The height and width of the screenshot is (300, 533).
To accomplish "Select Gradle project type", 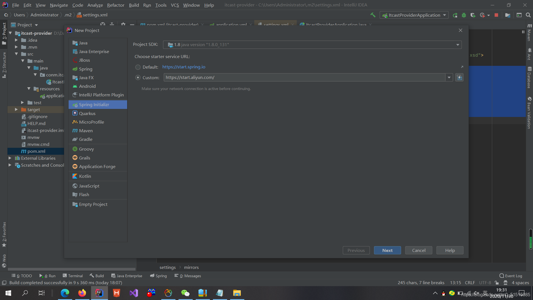I will click(98, 139).
